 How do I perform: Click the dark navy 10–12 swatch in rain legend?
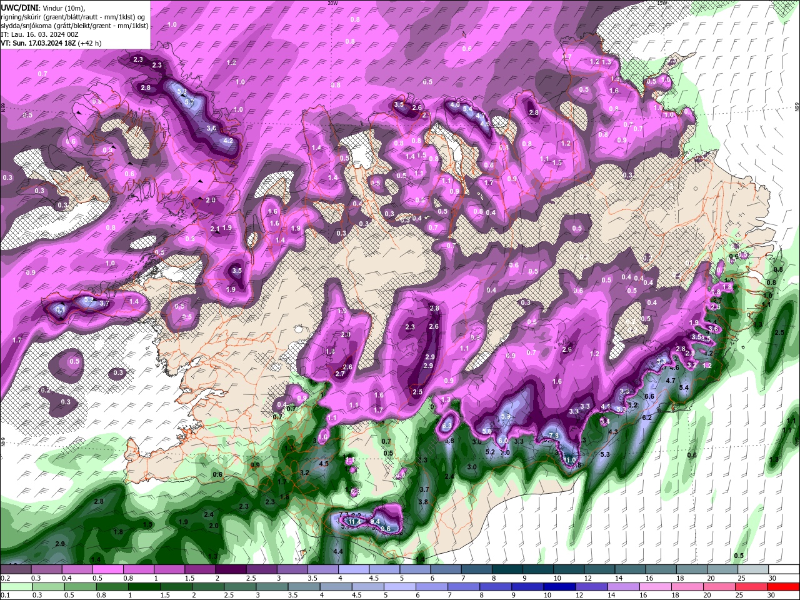(x=558, y=586)
